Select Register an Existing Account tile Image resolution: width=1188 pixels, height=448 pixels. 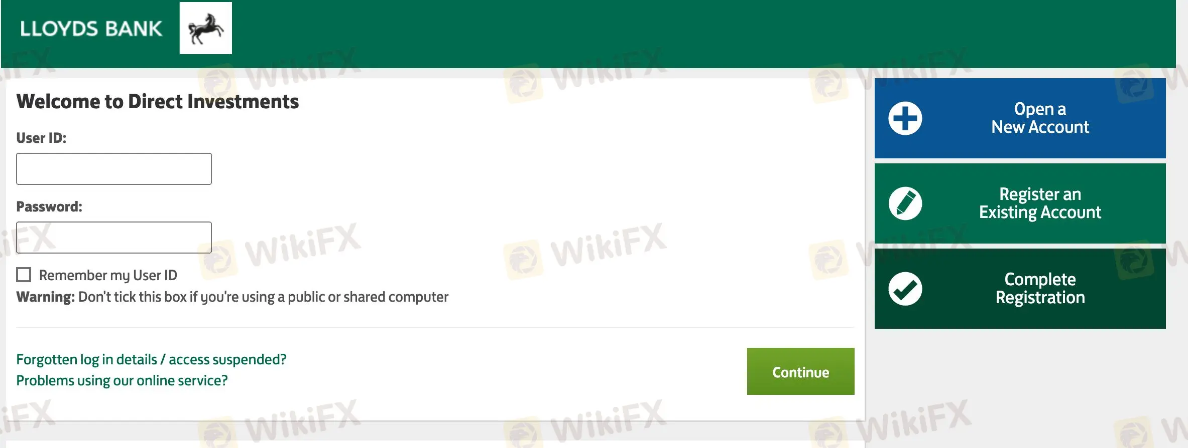point(1020,203)
